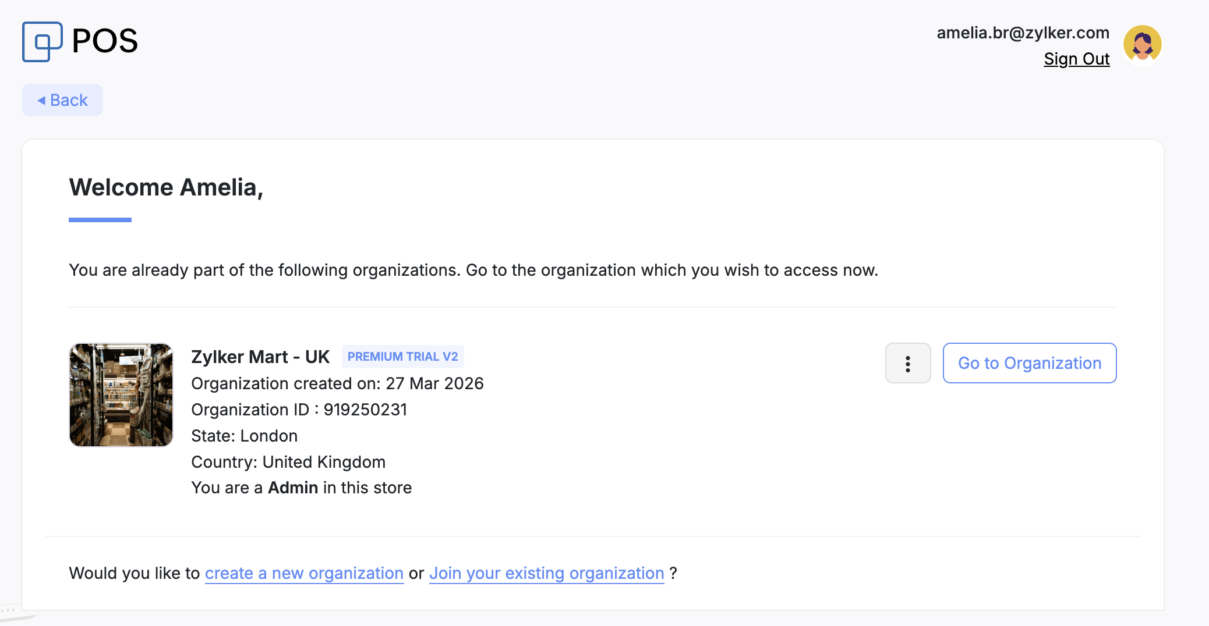Click the Zylker Mart store thumbnail
This screenshot has width=1209, height=626.
point(121,395)
